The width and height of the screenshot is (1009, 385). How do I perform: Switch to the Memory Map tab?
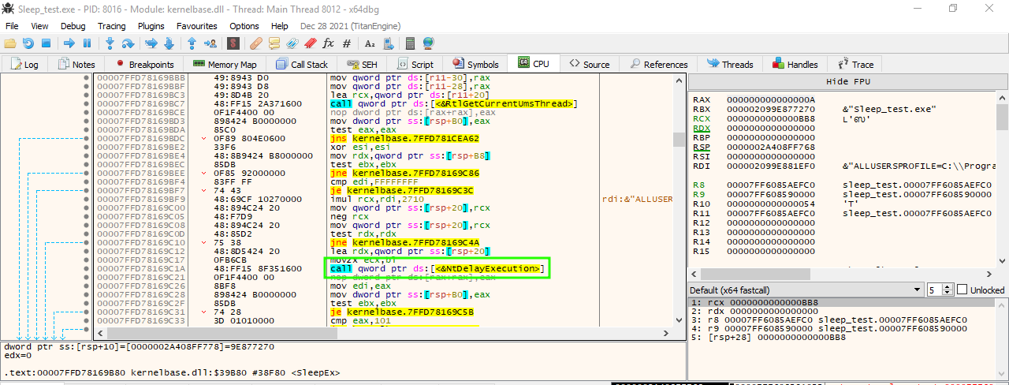[x=224, y=65]
